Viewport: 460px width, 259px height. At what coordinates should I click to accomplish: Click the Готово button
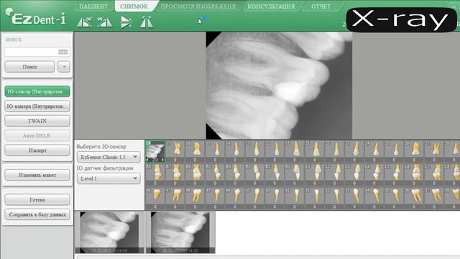[37, 200]
